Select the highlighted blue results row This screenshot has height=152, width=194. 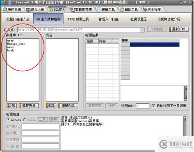155,45
